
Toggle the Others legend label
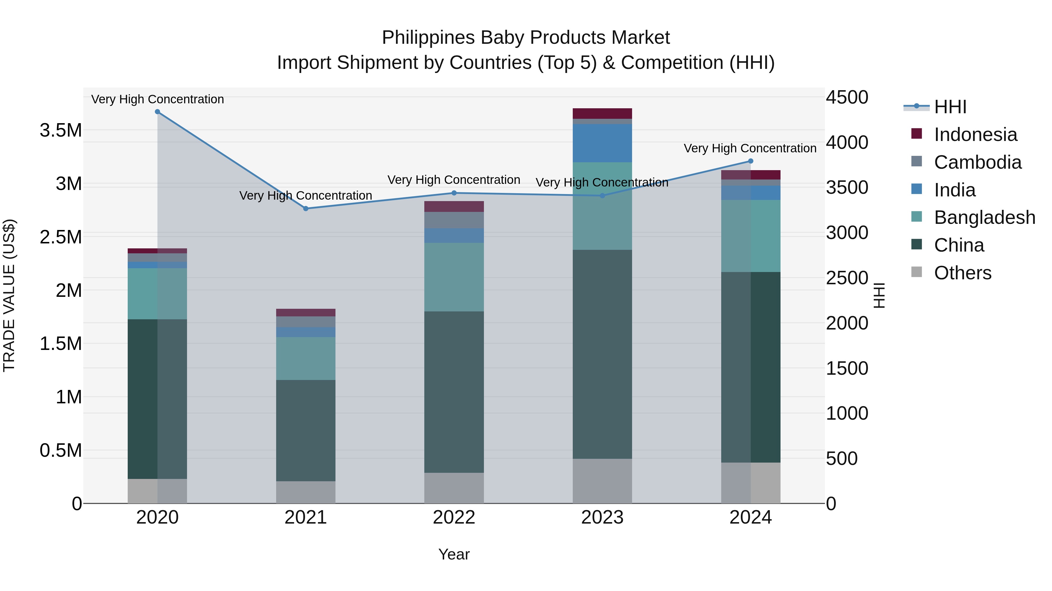963,273
